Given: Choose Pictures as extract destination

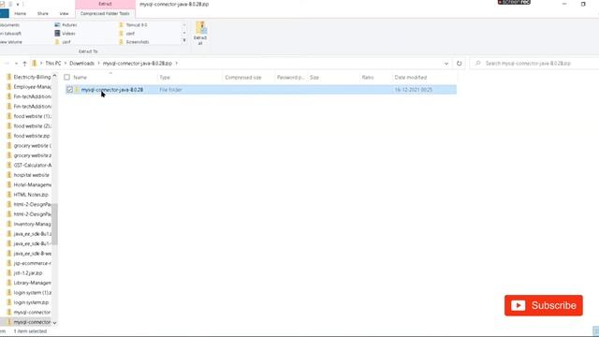Looking at the screenshot, I should click(66, 25).
